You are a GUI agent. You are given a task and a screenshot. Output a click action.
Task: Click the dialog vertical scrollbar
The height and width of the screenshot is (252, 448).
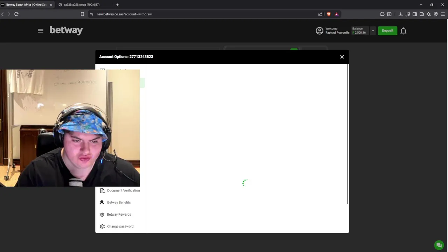click(x=348, y=134)
